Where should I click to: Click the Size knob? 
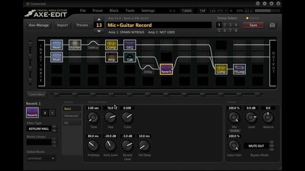coord(110,118)
